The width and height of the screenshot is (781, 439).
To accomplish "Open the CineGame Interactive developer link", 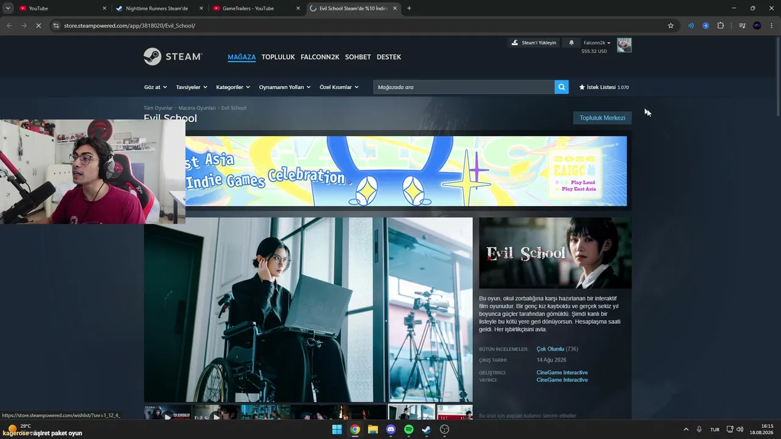I will coord(562,373).
